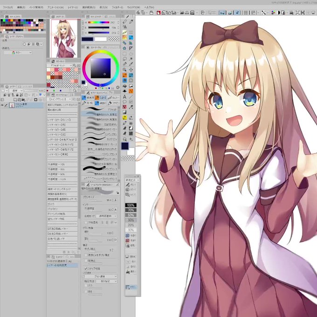317x317 pixels.
Task: Click the color palette icon in the command bar
Action: click(273, 13)
